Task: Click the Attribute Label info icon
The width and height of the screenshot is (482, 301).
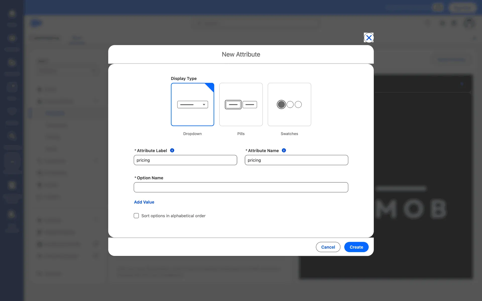Action: point(172,150)
